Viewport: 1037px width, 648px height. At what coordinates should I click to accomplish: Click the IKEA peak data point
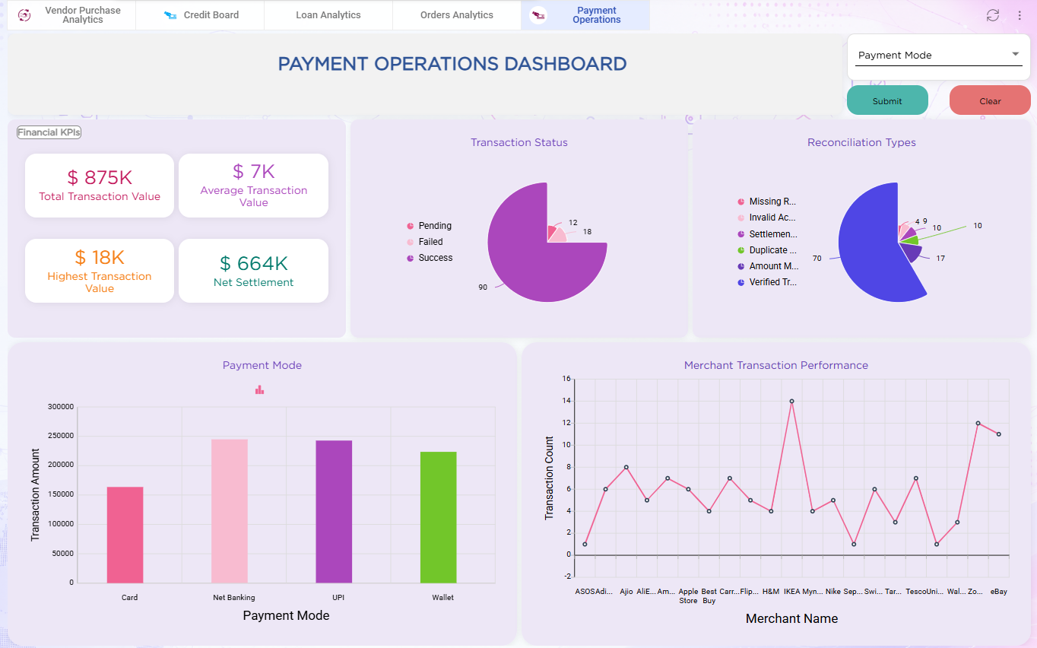point(791,401)
